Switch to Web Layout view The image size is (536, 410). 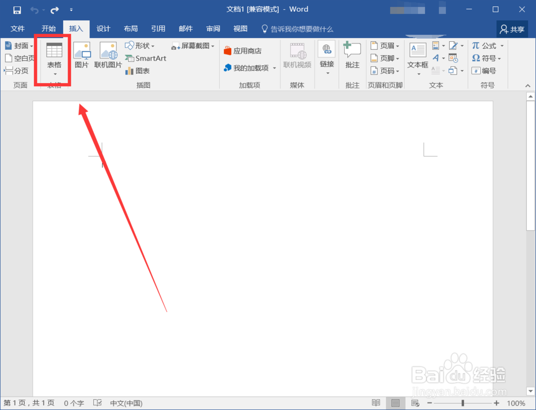[415, 403]
